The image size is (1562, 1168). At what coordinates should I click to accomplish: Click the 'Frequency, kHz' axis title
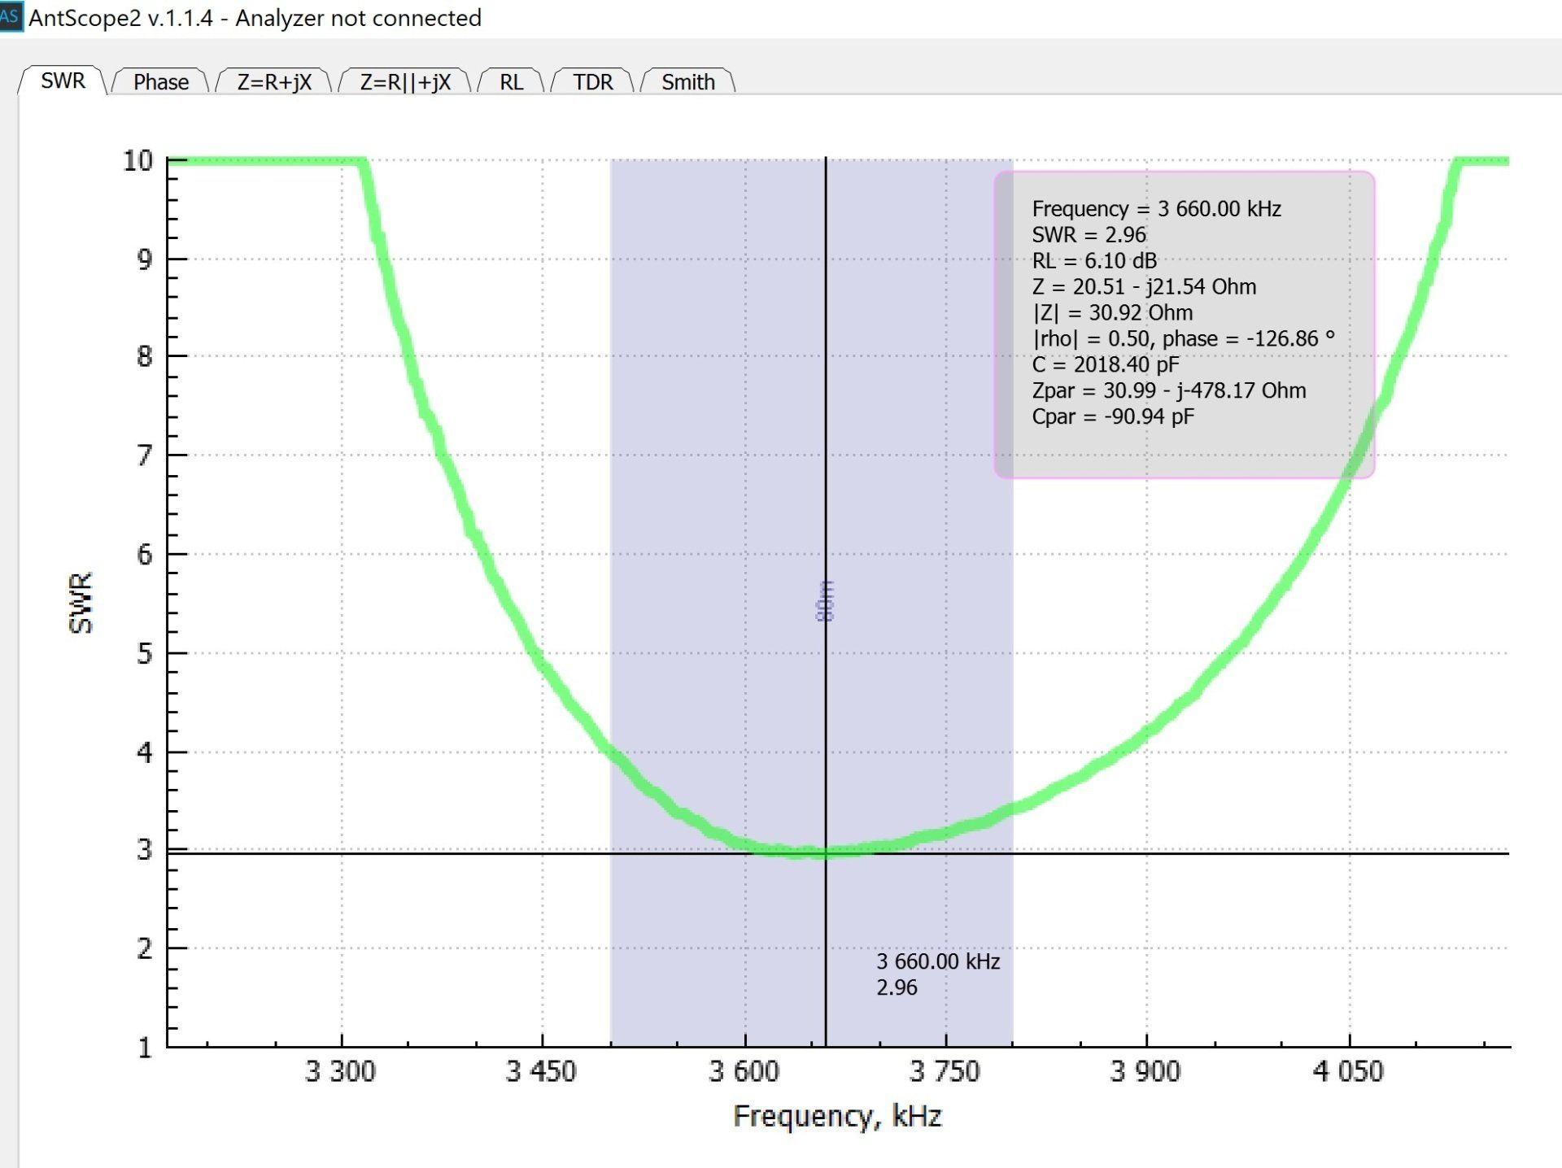point(837,1116)
